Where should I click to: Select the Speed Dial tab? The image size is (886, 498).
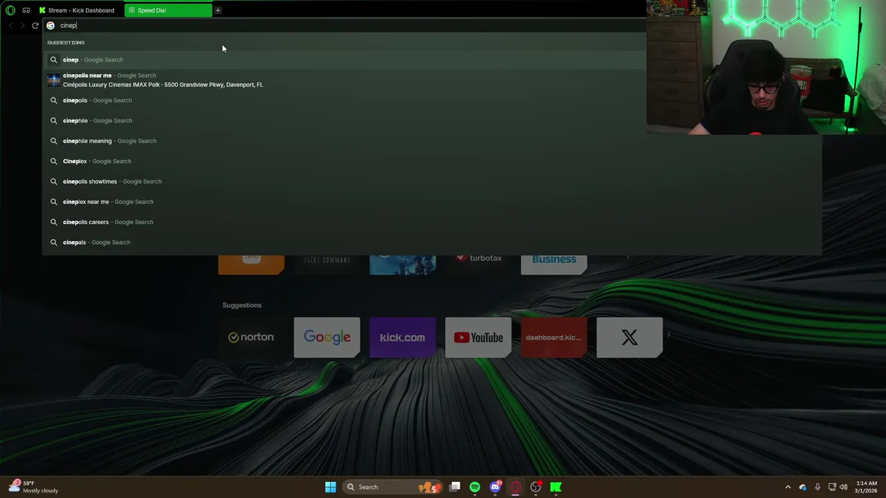pos(168,10)
